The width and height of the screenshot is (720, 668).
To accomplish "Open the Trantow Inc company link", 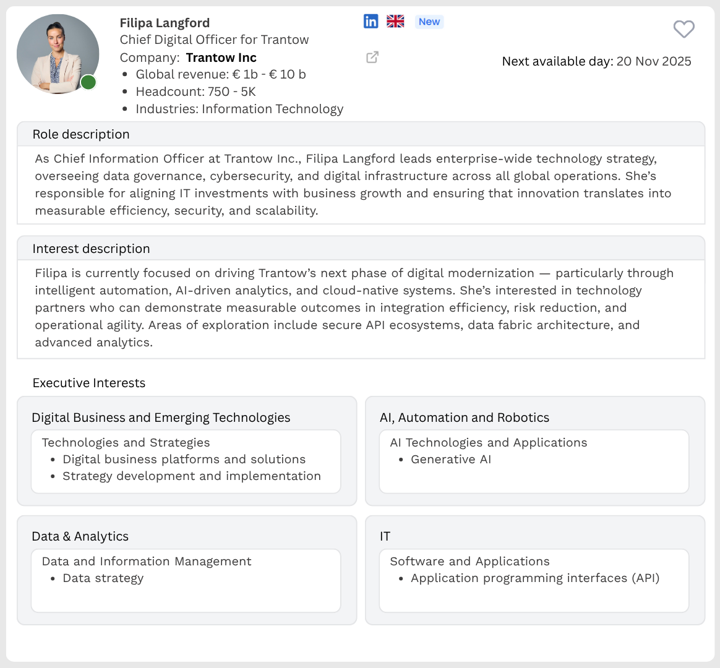I will coord(221,57).
